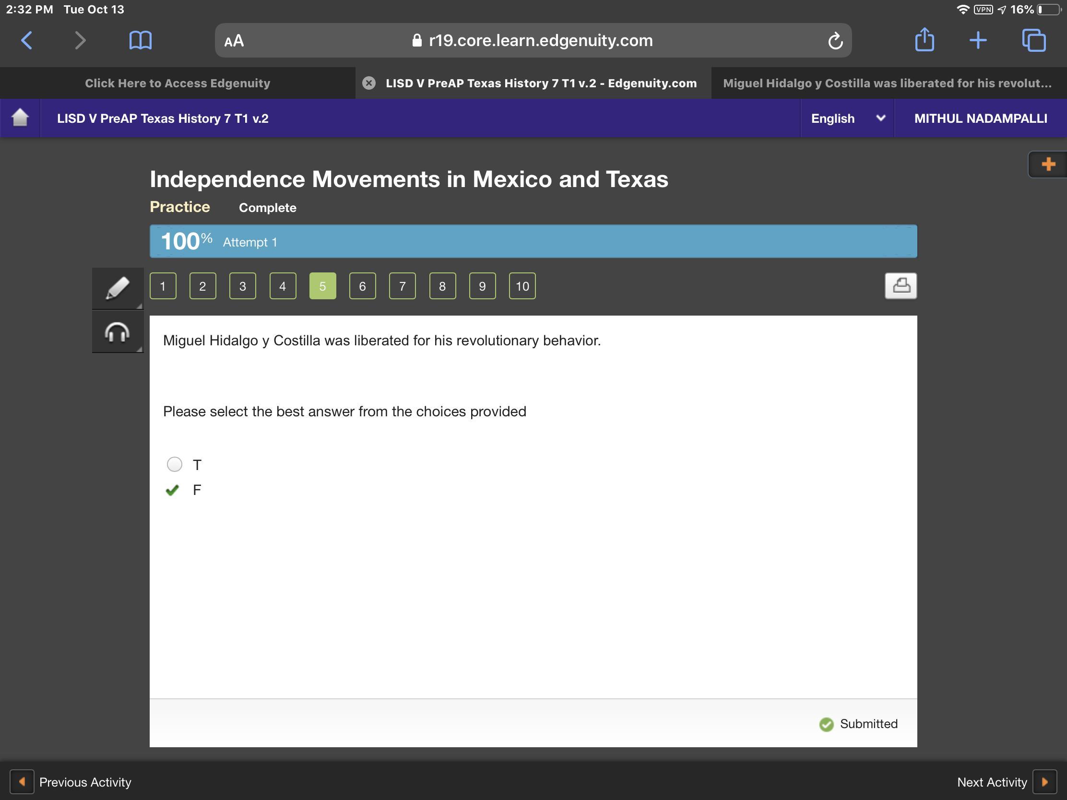Click the print icon button

900,286
